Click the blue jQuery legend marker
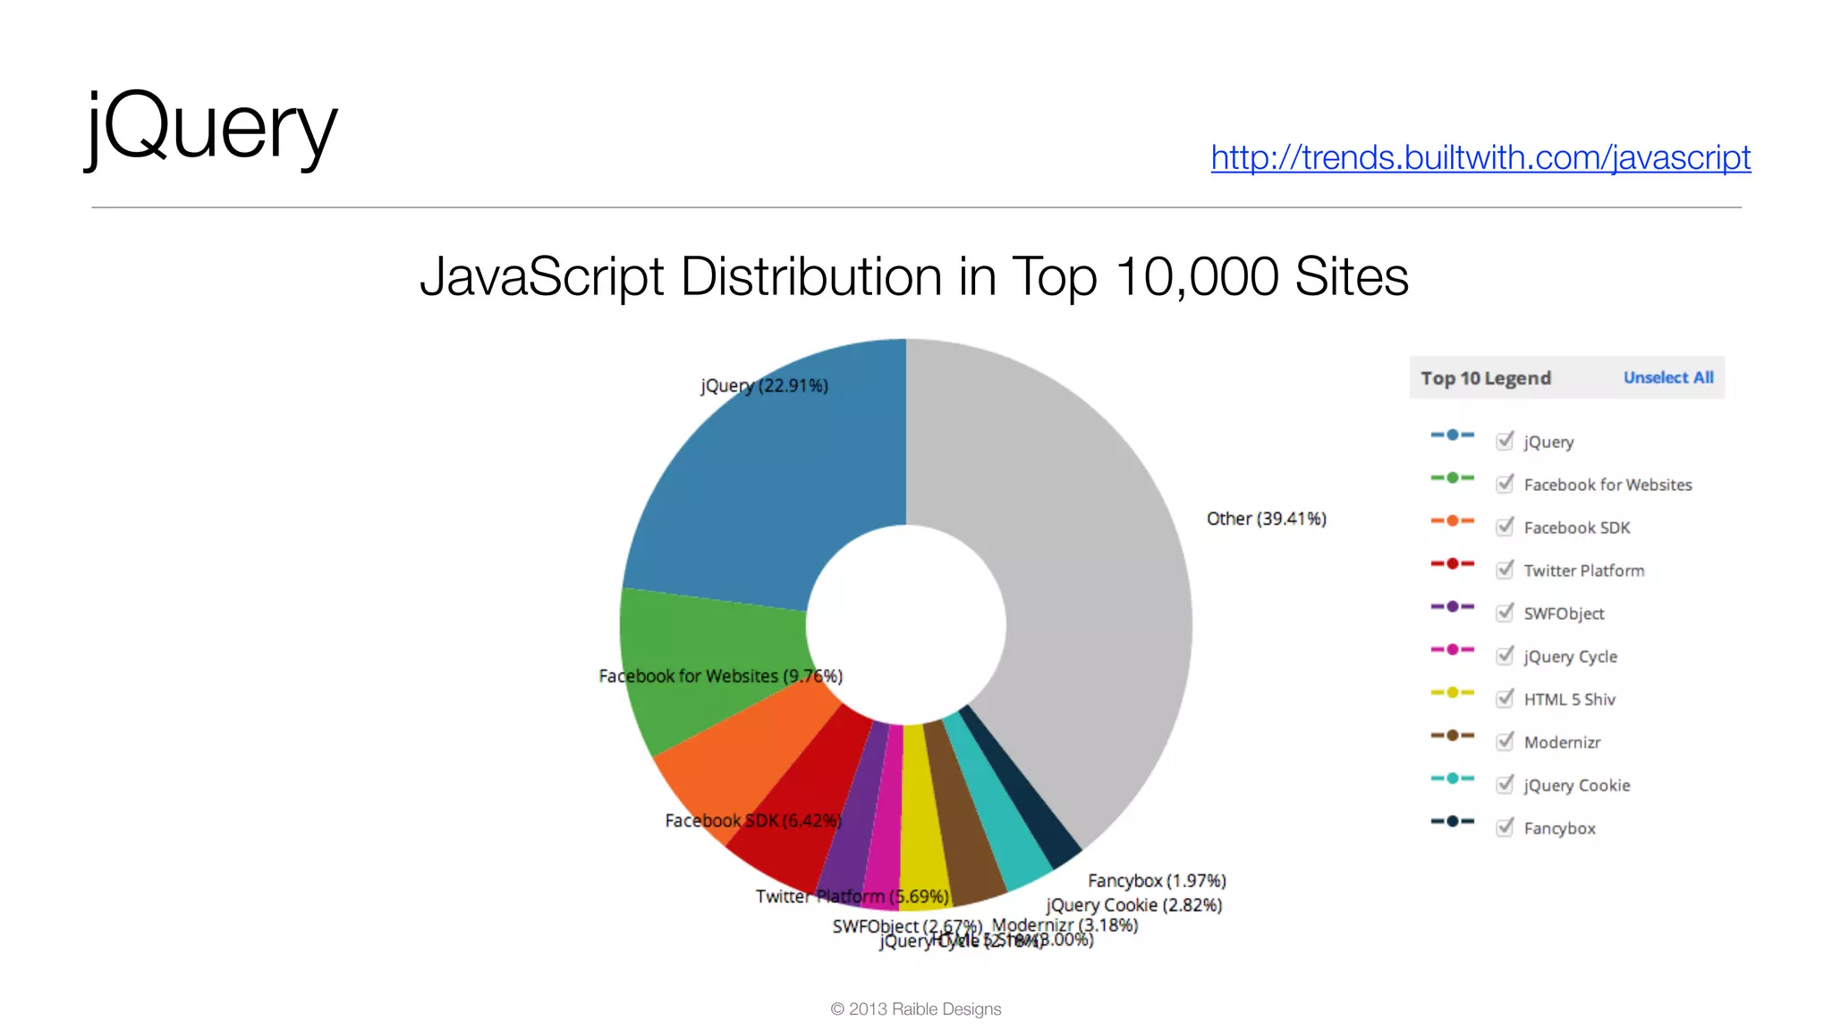 point(1453,435)
